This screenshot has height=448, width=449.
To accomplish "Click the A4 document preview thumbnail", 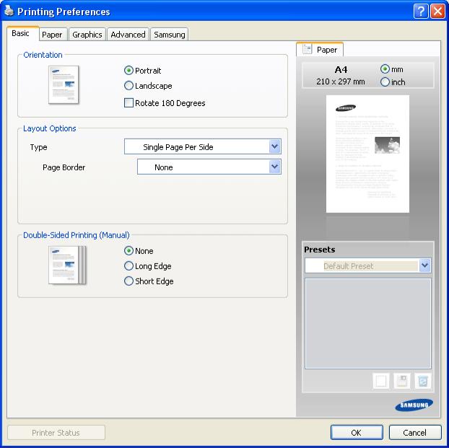I will [x=367, y=154].
